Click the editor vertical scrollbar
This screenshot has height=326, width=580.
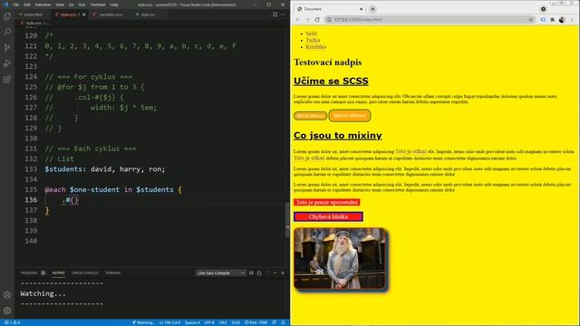(287, 220)
